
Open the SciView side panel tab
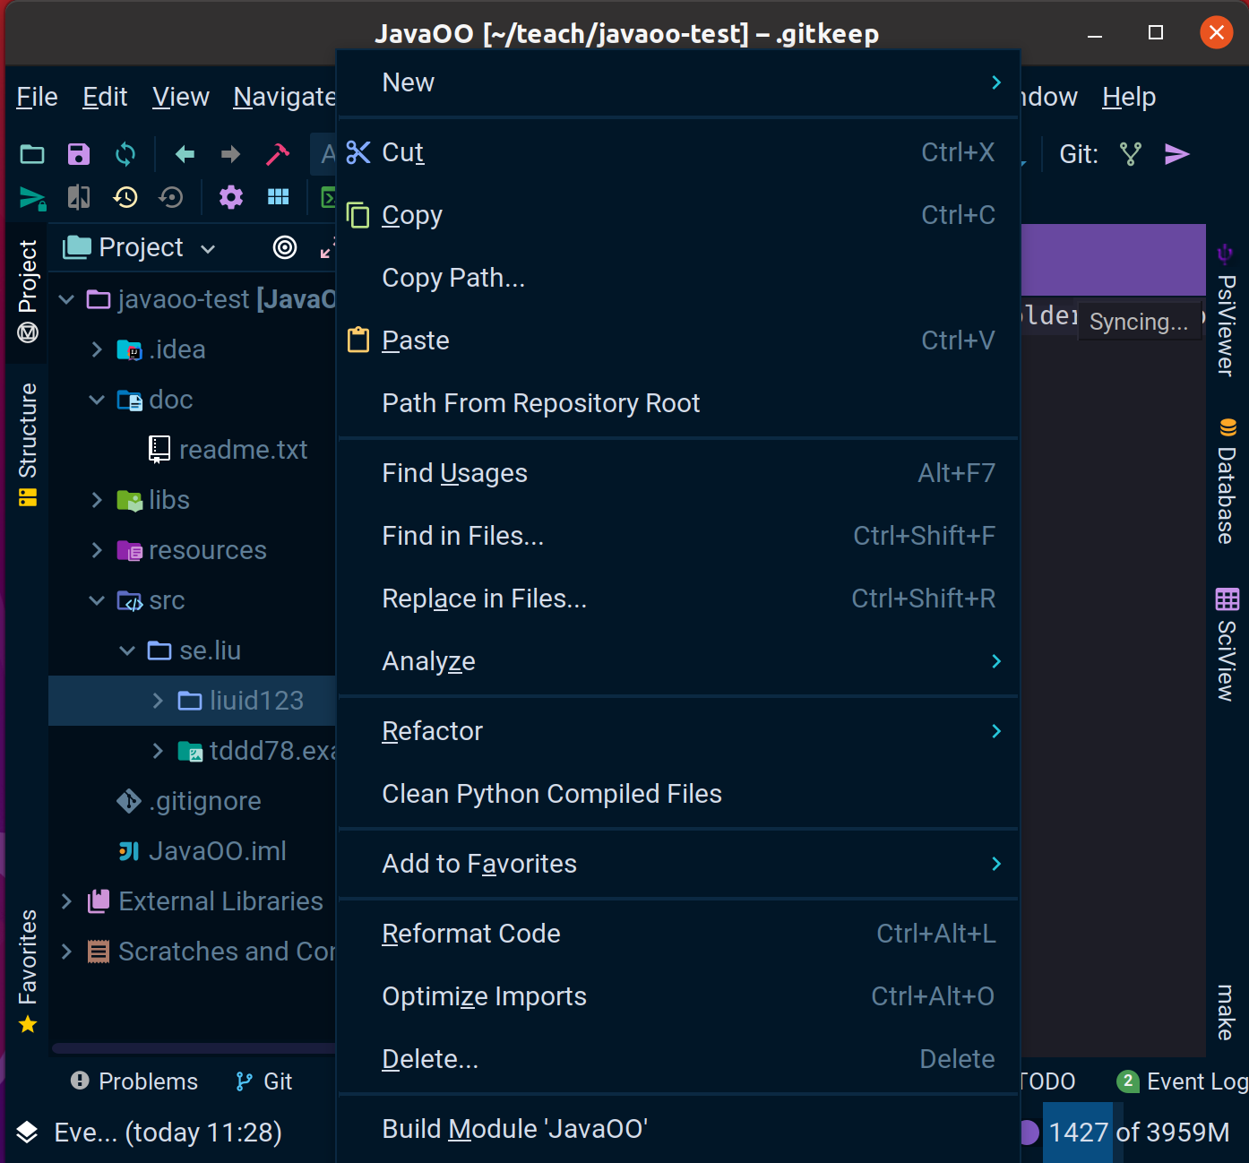pyautogui.click(x=1227, y=643)
